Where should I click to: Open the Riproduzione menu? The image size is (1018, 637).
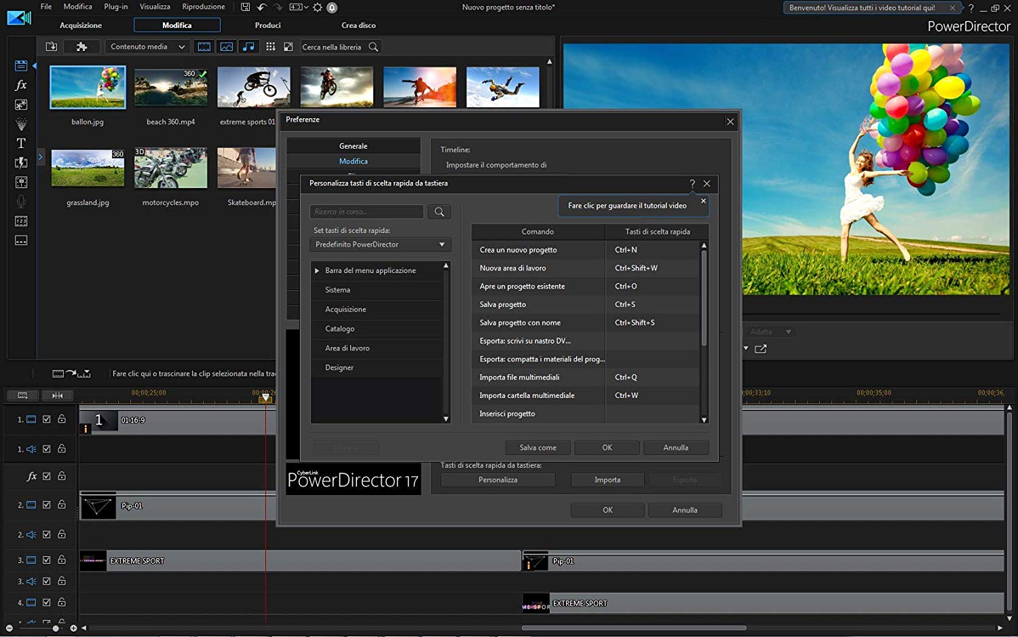click(x=204, y=7)
